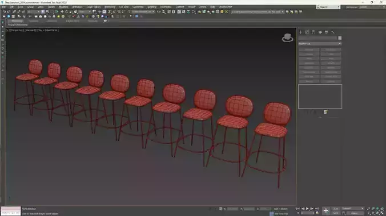The image size is (386, 216).
Task: Expand the key filter Selected dropdown
Action: pyautogui.click(x=352, y=209)
